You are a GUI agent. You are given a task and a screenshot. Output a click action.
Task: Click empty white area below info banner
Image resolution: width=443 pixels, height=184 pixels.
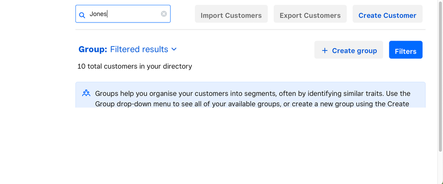pyautogui.click(x=250, y=146)
